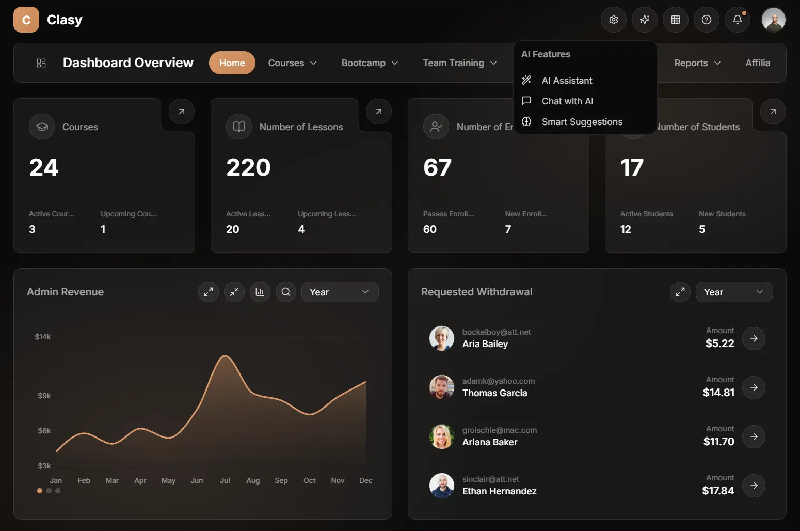The image size is (800, 531).
Task: Process Thomas Garcia's withdrawal with arrow button
Action: pos(754,387)
